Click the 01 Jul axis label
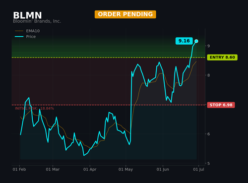This screenshot has width=248, height=183. (x=198, y=170)
